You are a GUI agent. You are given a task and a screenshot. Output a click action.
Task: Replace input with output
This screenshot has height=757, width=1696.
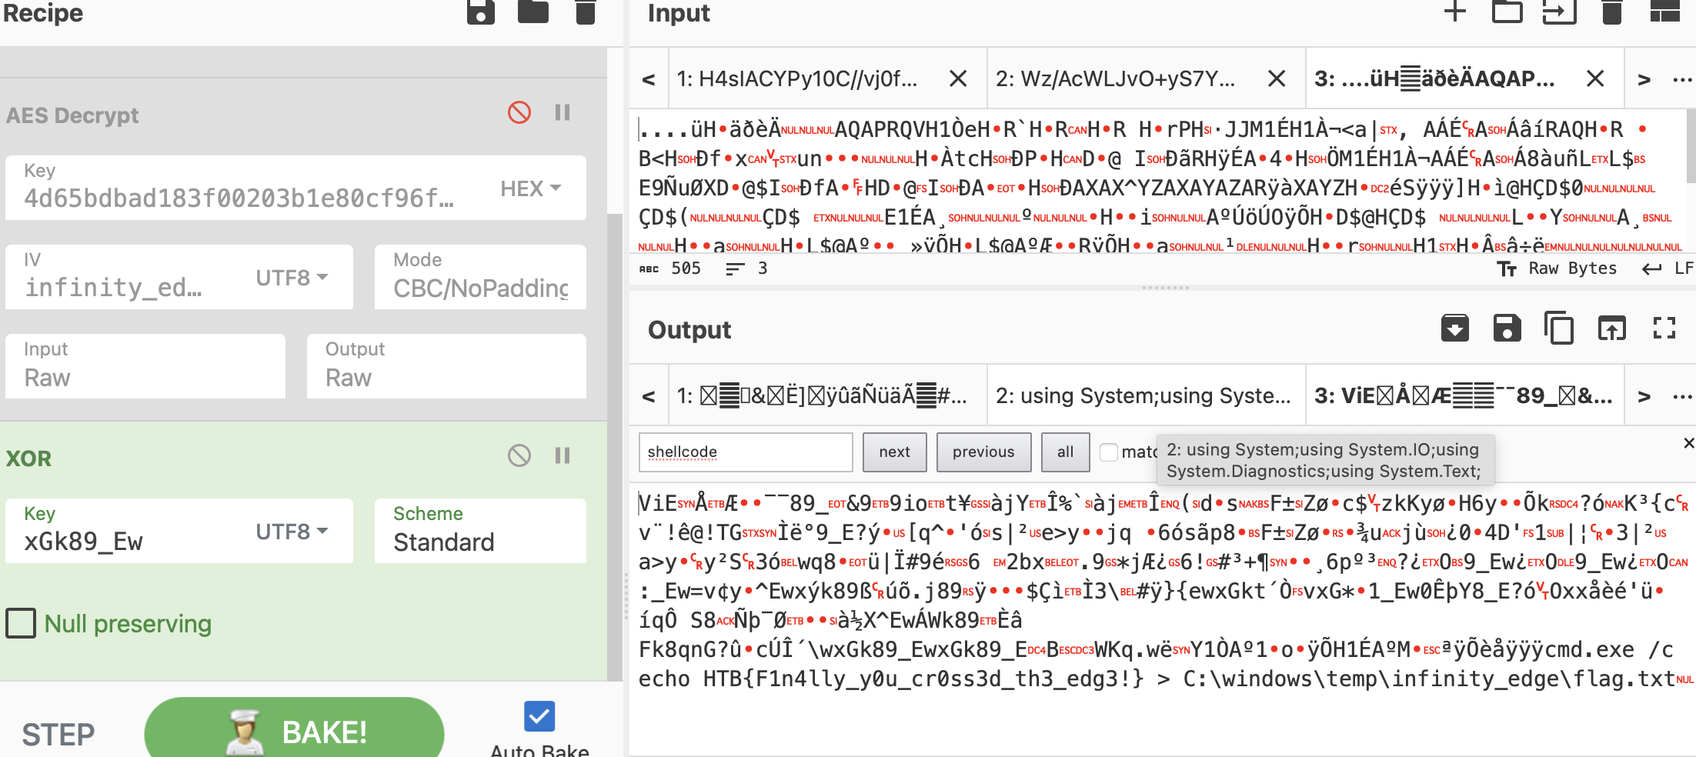point(1611,328)
